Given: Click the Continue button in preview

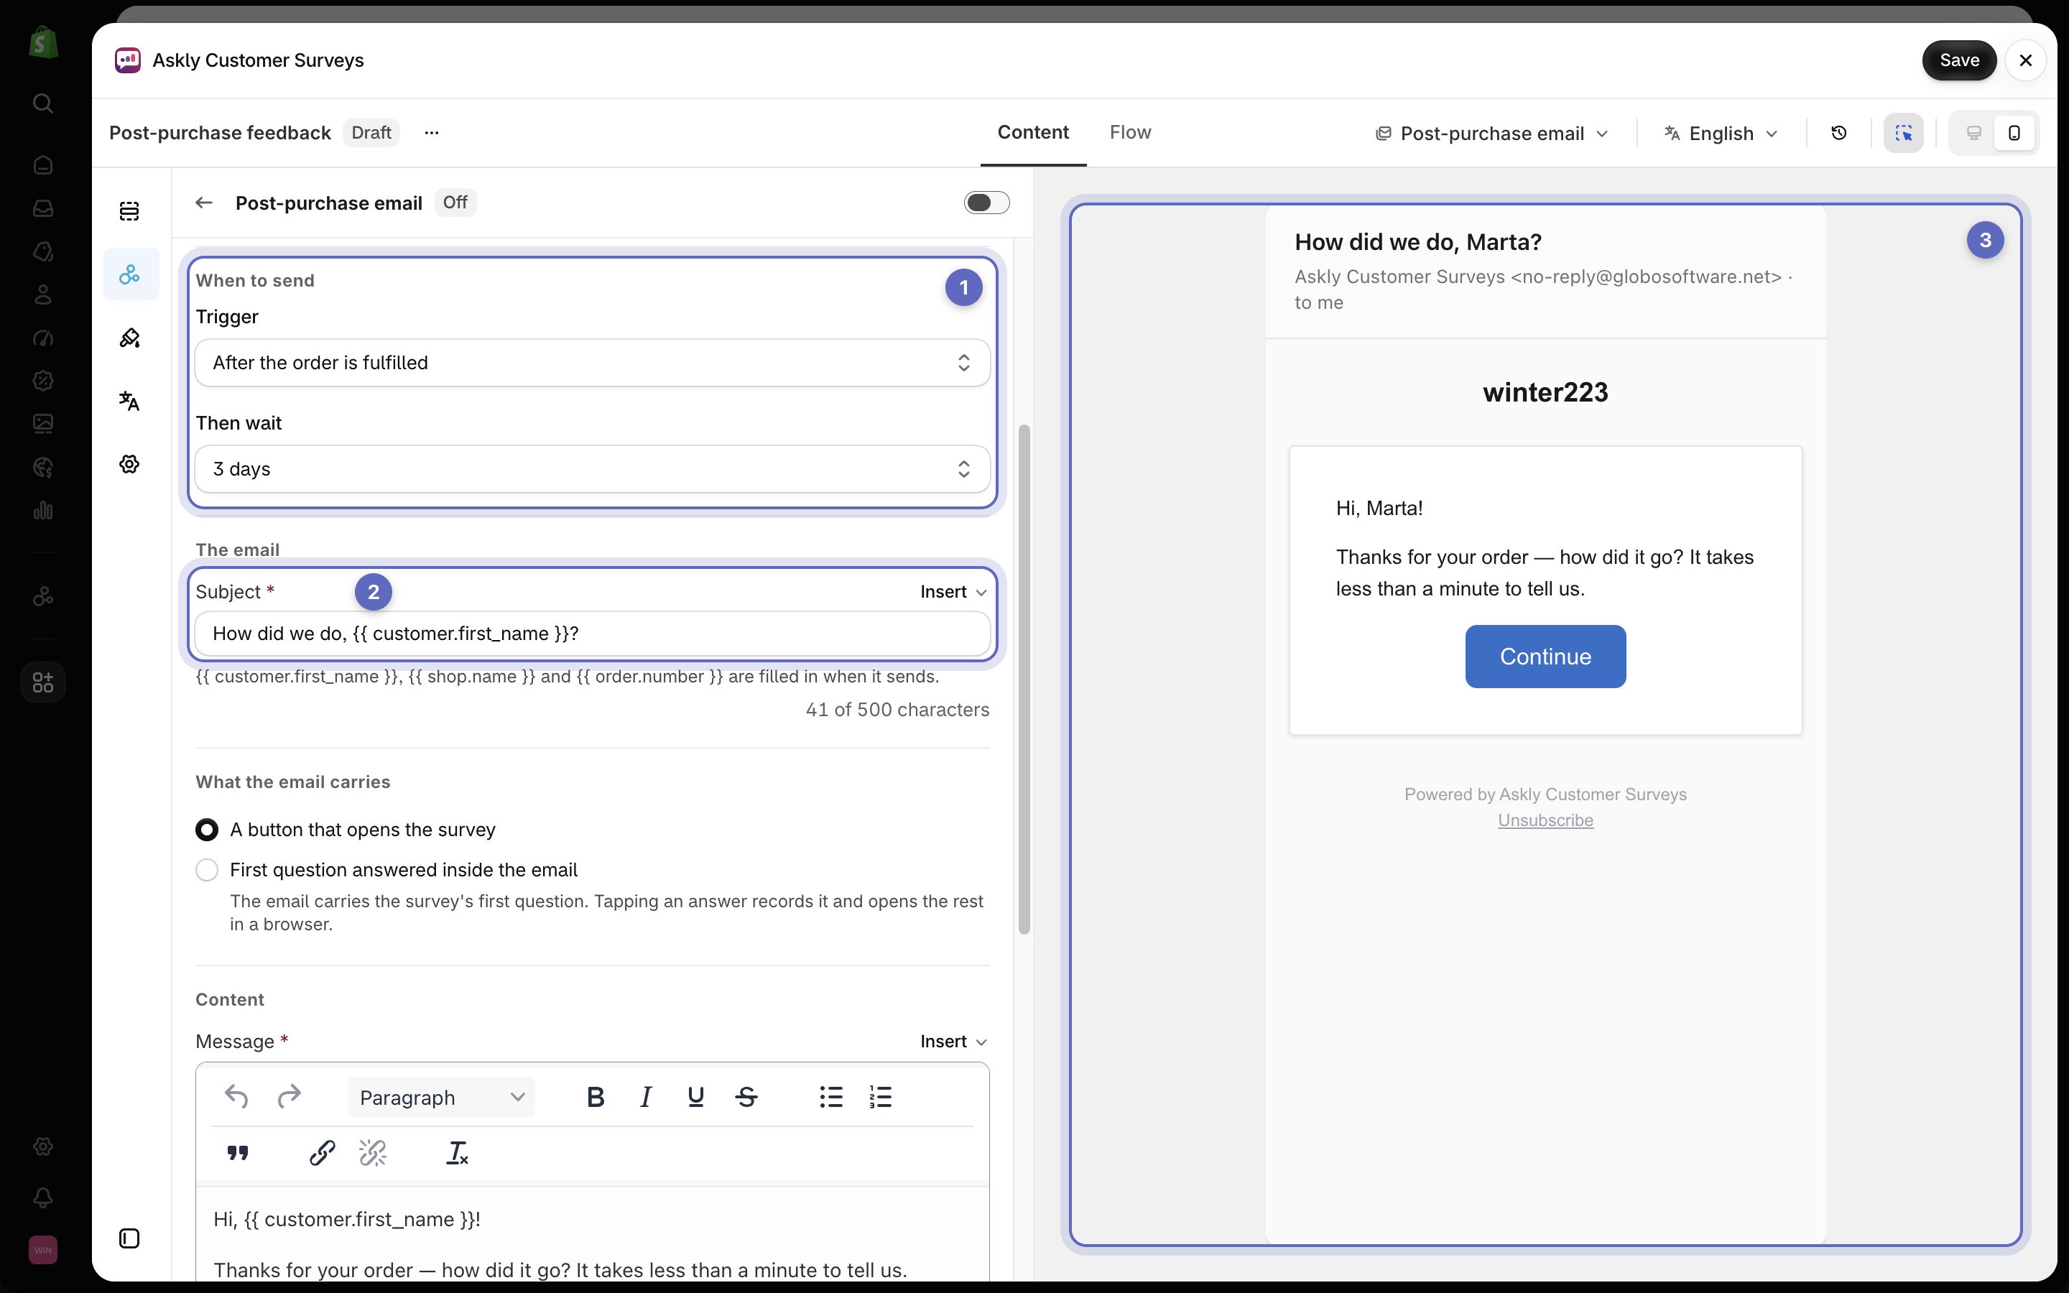Looking at the screenshot, I should [1545, 656].
